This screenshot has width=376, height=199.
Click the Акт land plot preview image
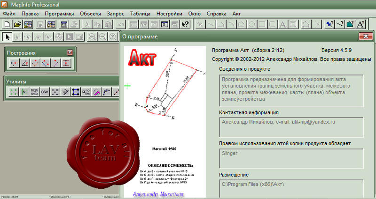pos(165,122)
